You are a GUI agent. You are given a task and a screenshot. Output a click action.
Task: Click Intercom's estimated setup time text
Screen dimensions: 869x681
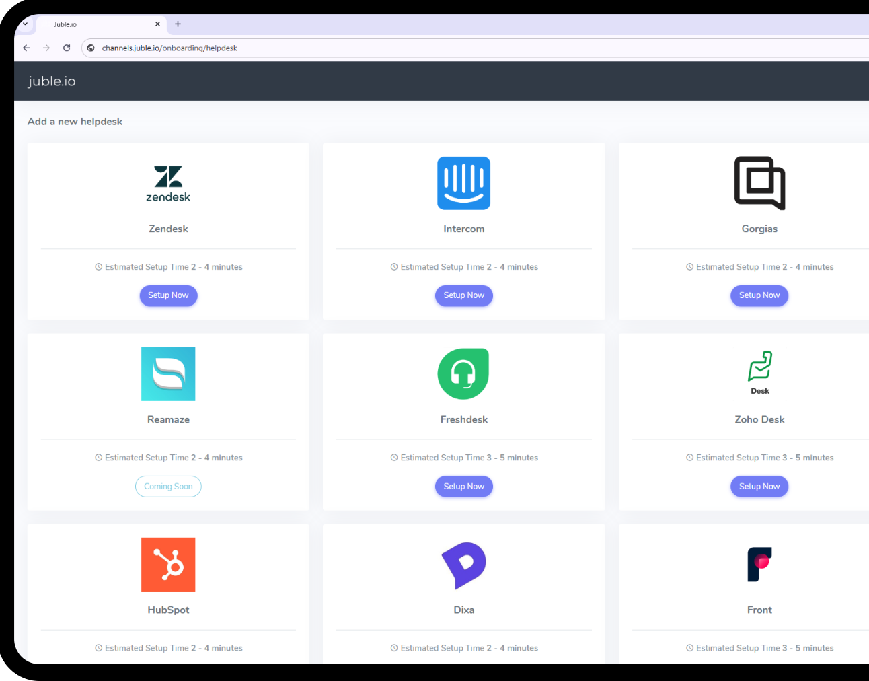(x=469, y=267)
